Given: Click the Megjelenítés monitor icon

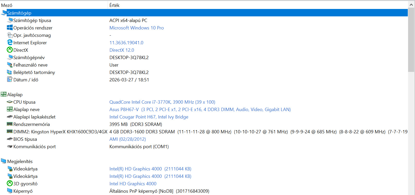Looking at the screenshot, I should (x=4, y=161).
